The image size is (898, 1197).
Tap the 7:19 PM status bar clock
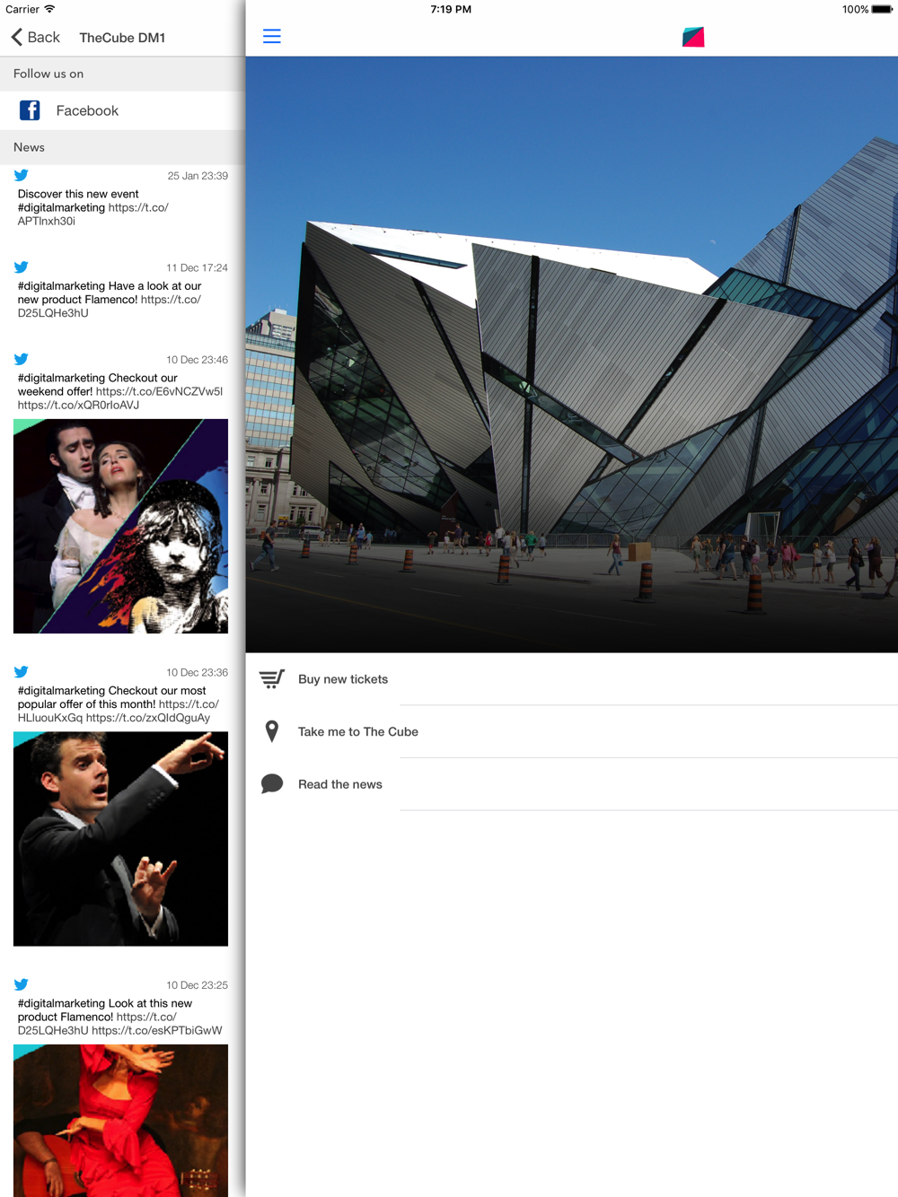(x=451, y=9)
